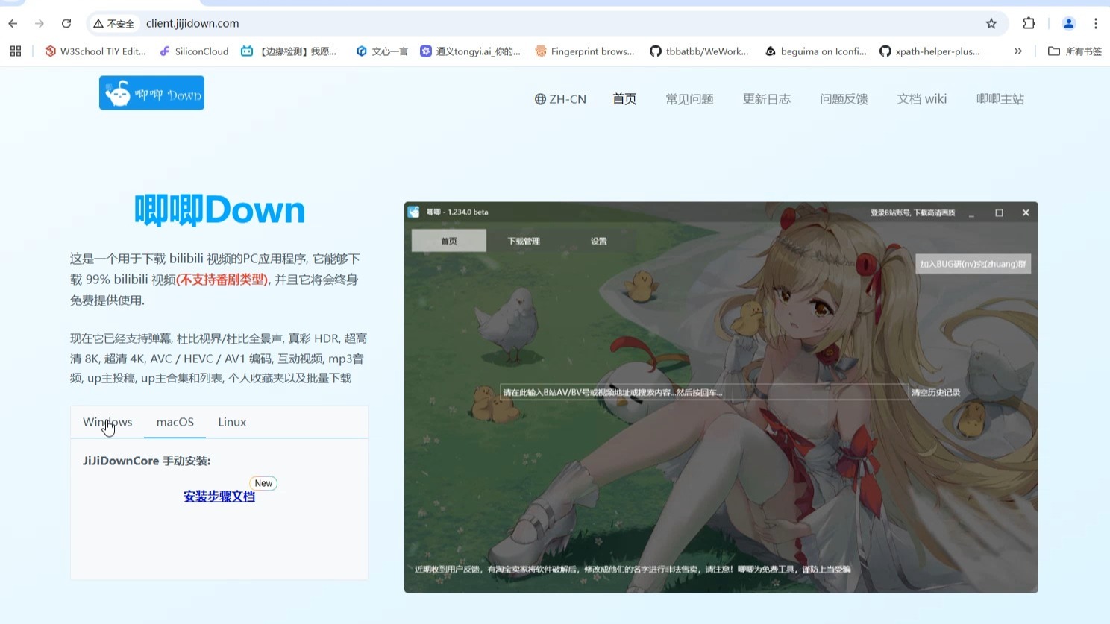The height and width of the screenshot is (624, 1110).
Task: Reload the current page
Action: (x=66, y=23)
